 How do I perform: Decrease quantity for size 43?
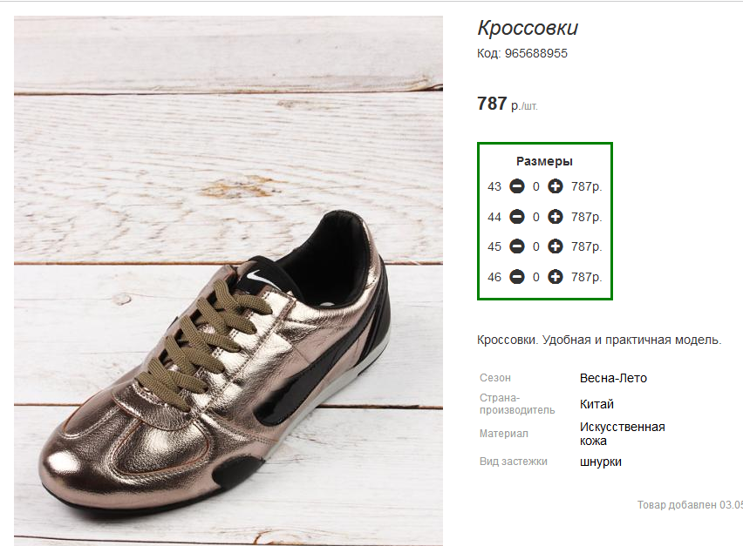[516, 186]
